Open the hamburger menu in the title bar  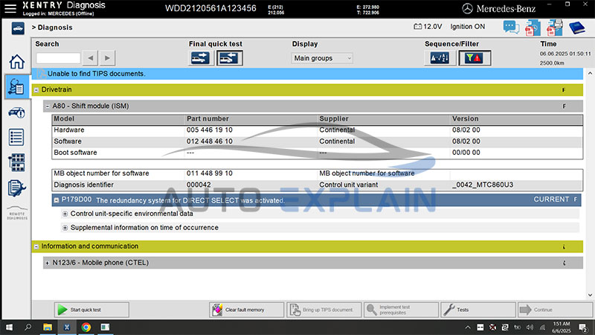(x=10, y=8)
